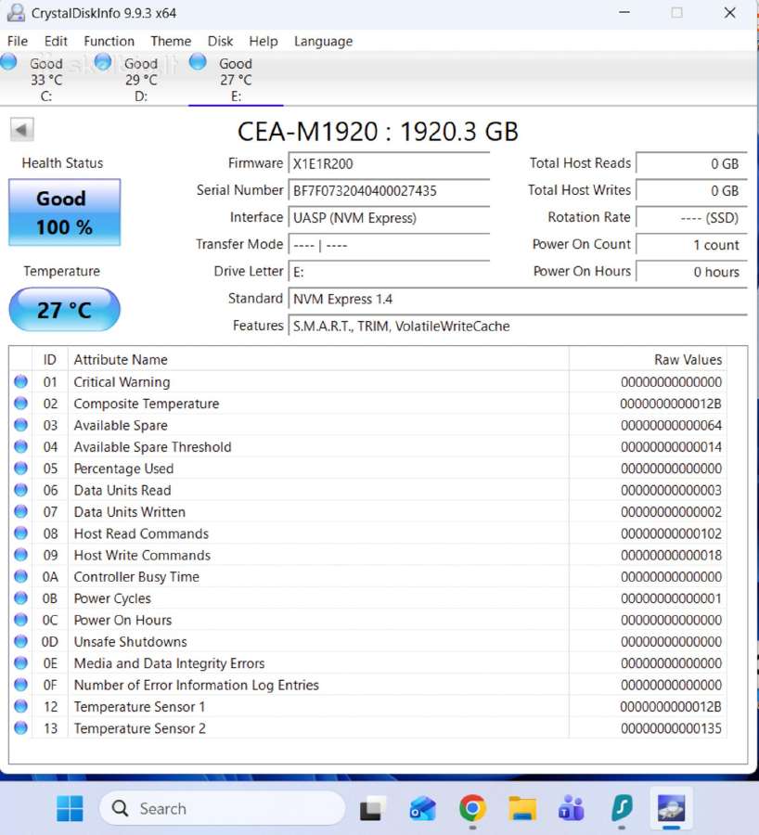Viewport: 759px width, 835px height.
Task: Click the Standard field NVM Express 1.4
Action: [518, 299]
